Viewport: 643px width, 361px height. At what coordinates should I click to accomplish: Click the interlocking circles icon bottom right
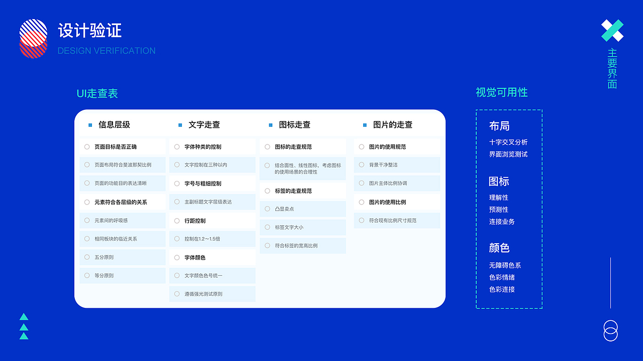(610, 331)
